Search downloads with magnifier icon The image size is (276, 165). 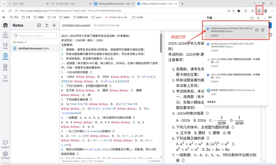pyautogui.click(x=258, y=18)
